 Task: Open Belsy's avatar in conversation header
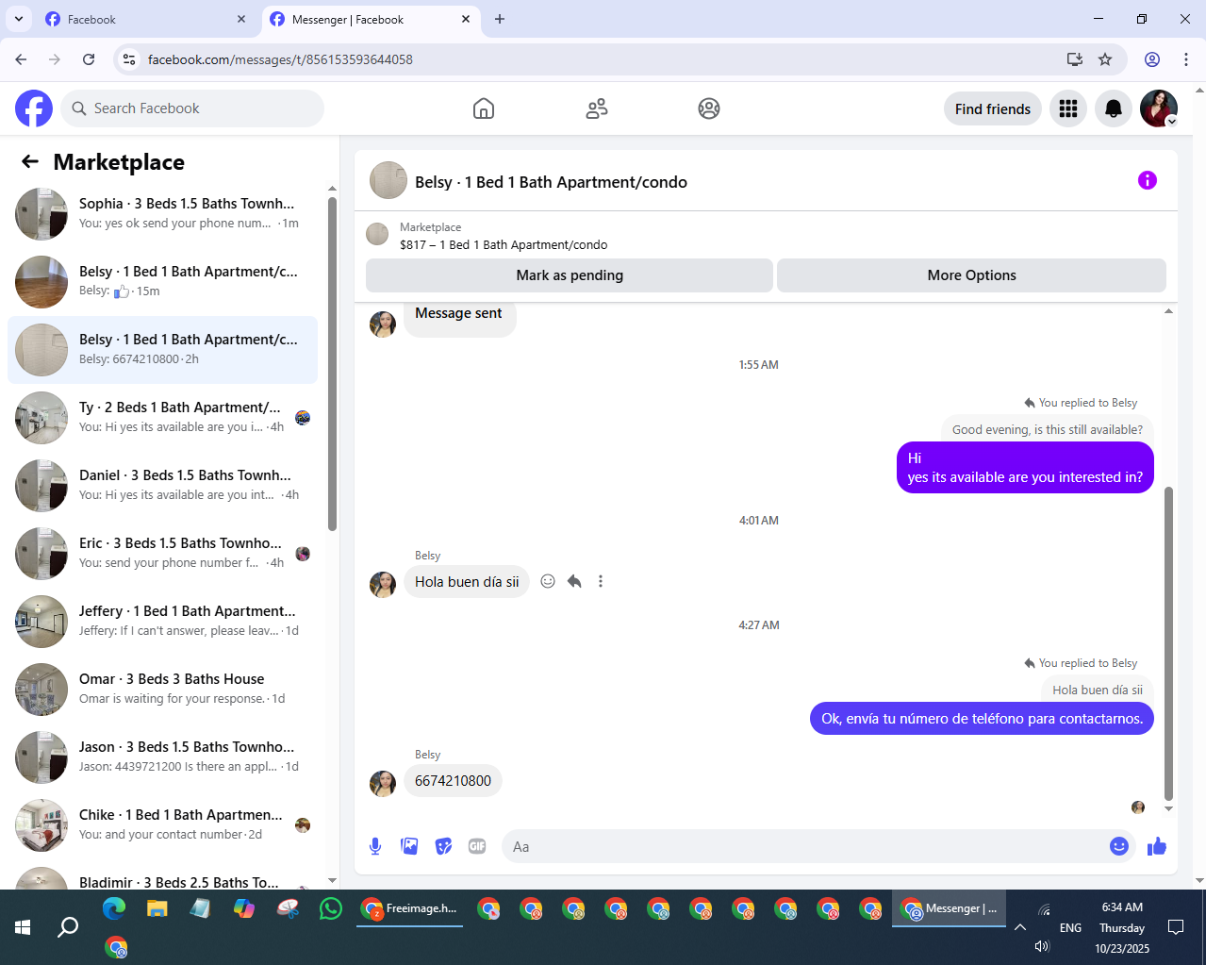(x=388, y=180)
